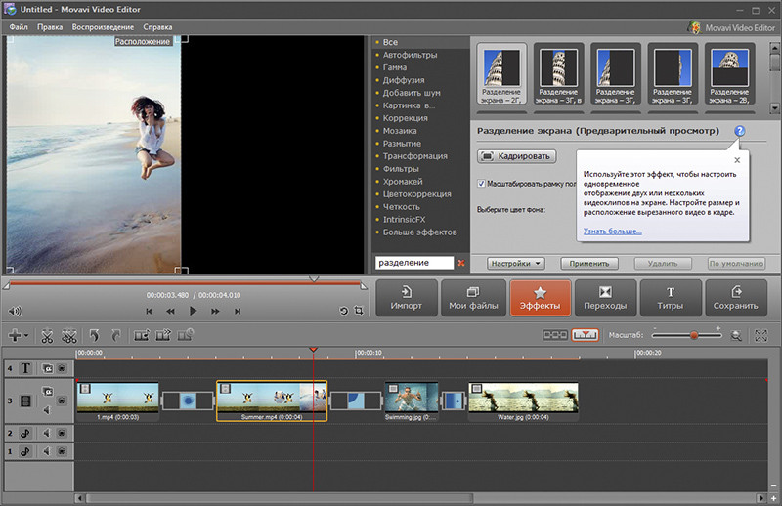Switch to the Титры tab
Viewport: 782px width, 506px height.
click(671, 298)
